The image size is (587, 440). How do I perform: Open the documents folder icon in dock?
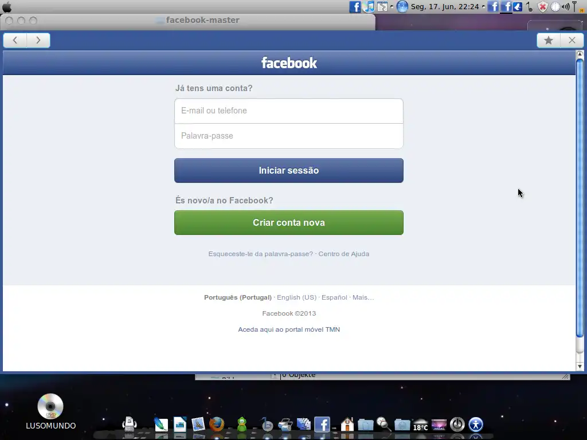(x=365, y=425)
